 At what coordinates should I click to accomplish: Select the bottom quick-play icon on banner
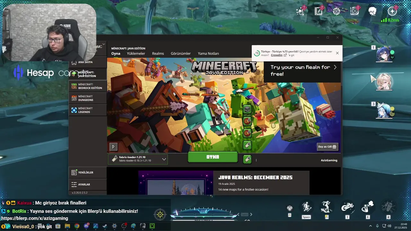247,145
